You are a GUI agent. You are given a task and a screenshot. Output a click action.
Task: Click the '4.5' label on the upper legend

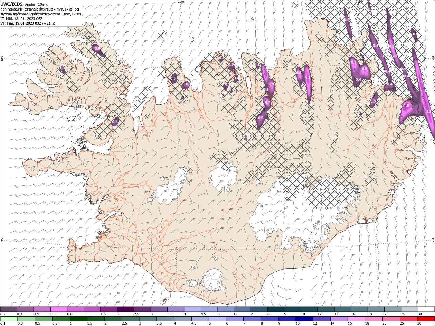pos(203,314)
